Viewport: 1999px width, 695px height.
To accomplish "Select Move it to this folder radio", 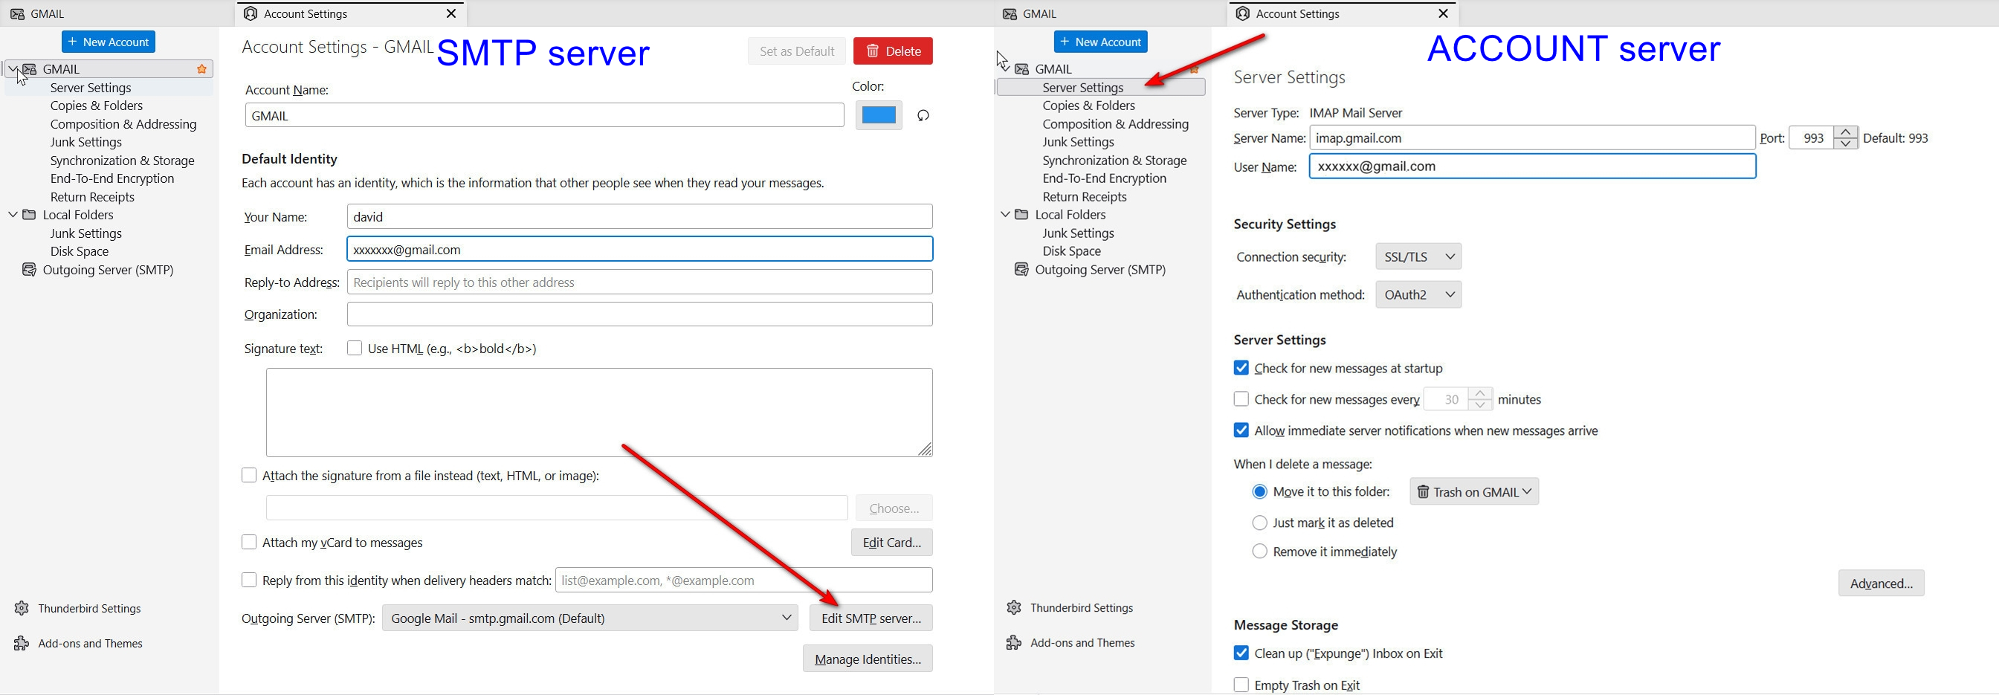I will point(1259,492).
